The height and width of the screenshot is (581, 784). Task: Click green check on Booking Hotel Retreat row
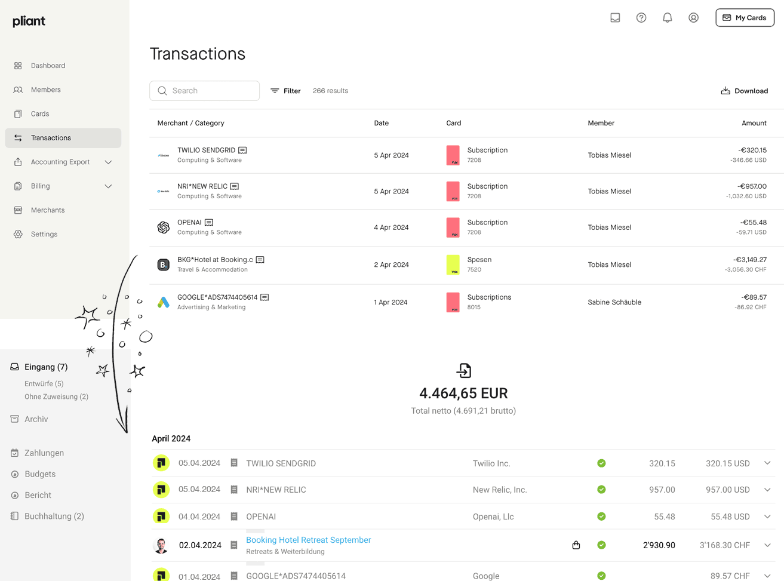pyautogui.click(x=601, y=545)
